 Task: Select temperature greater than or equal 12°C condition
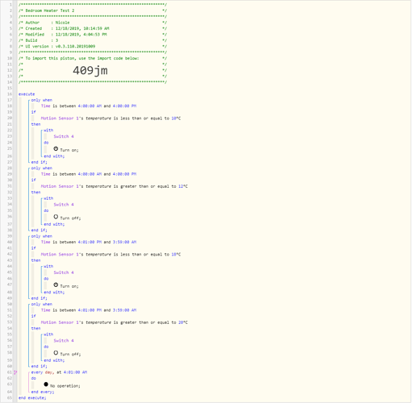115,186
